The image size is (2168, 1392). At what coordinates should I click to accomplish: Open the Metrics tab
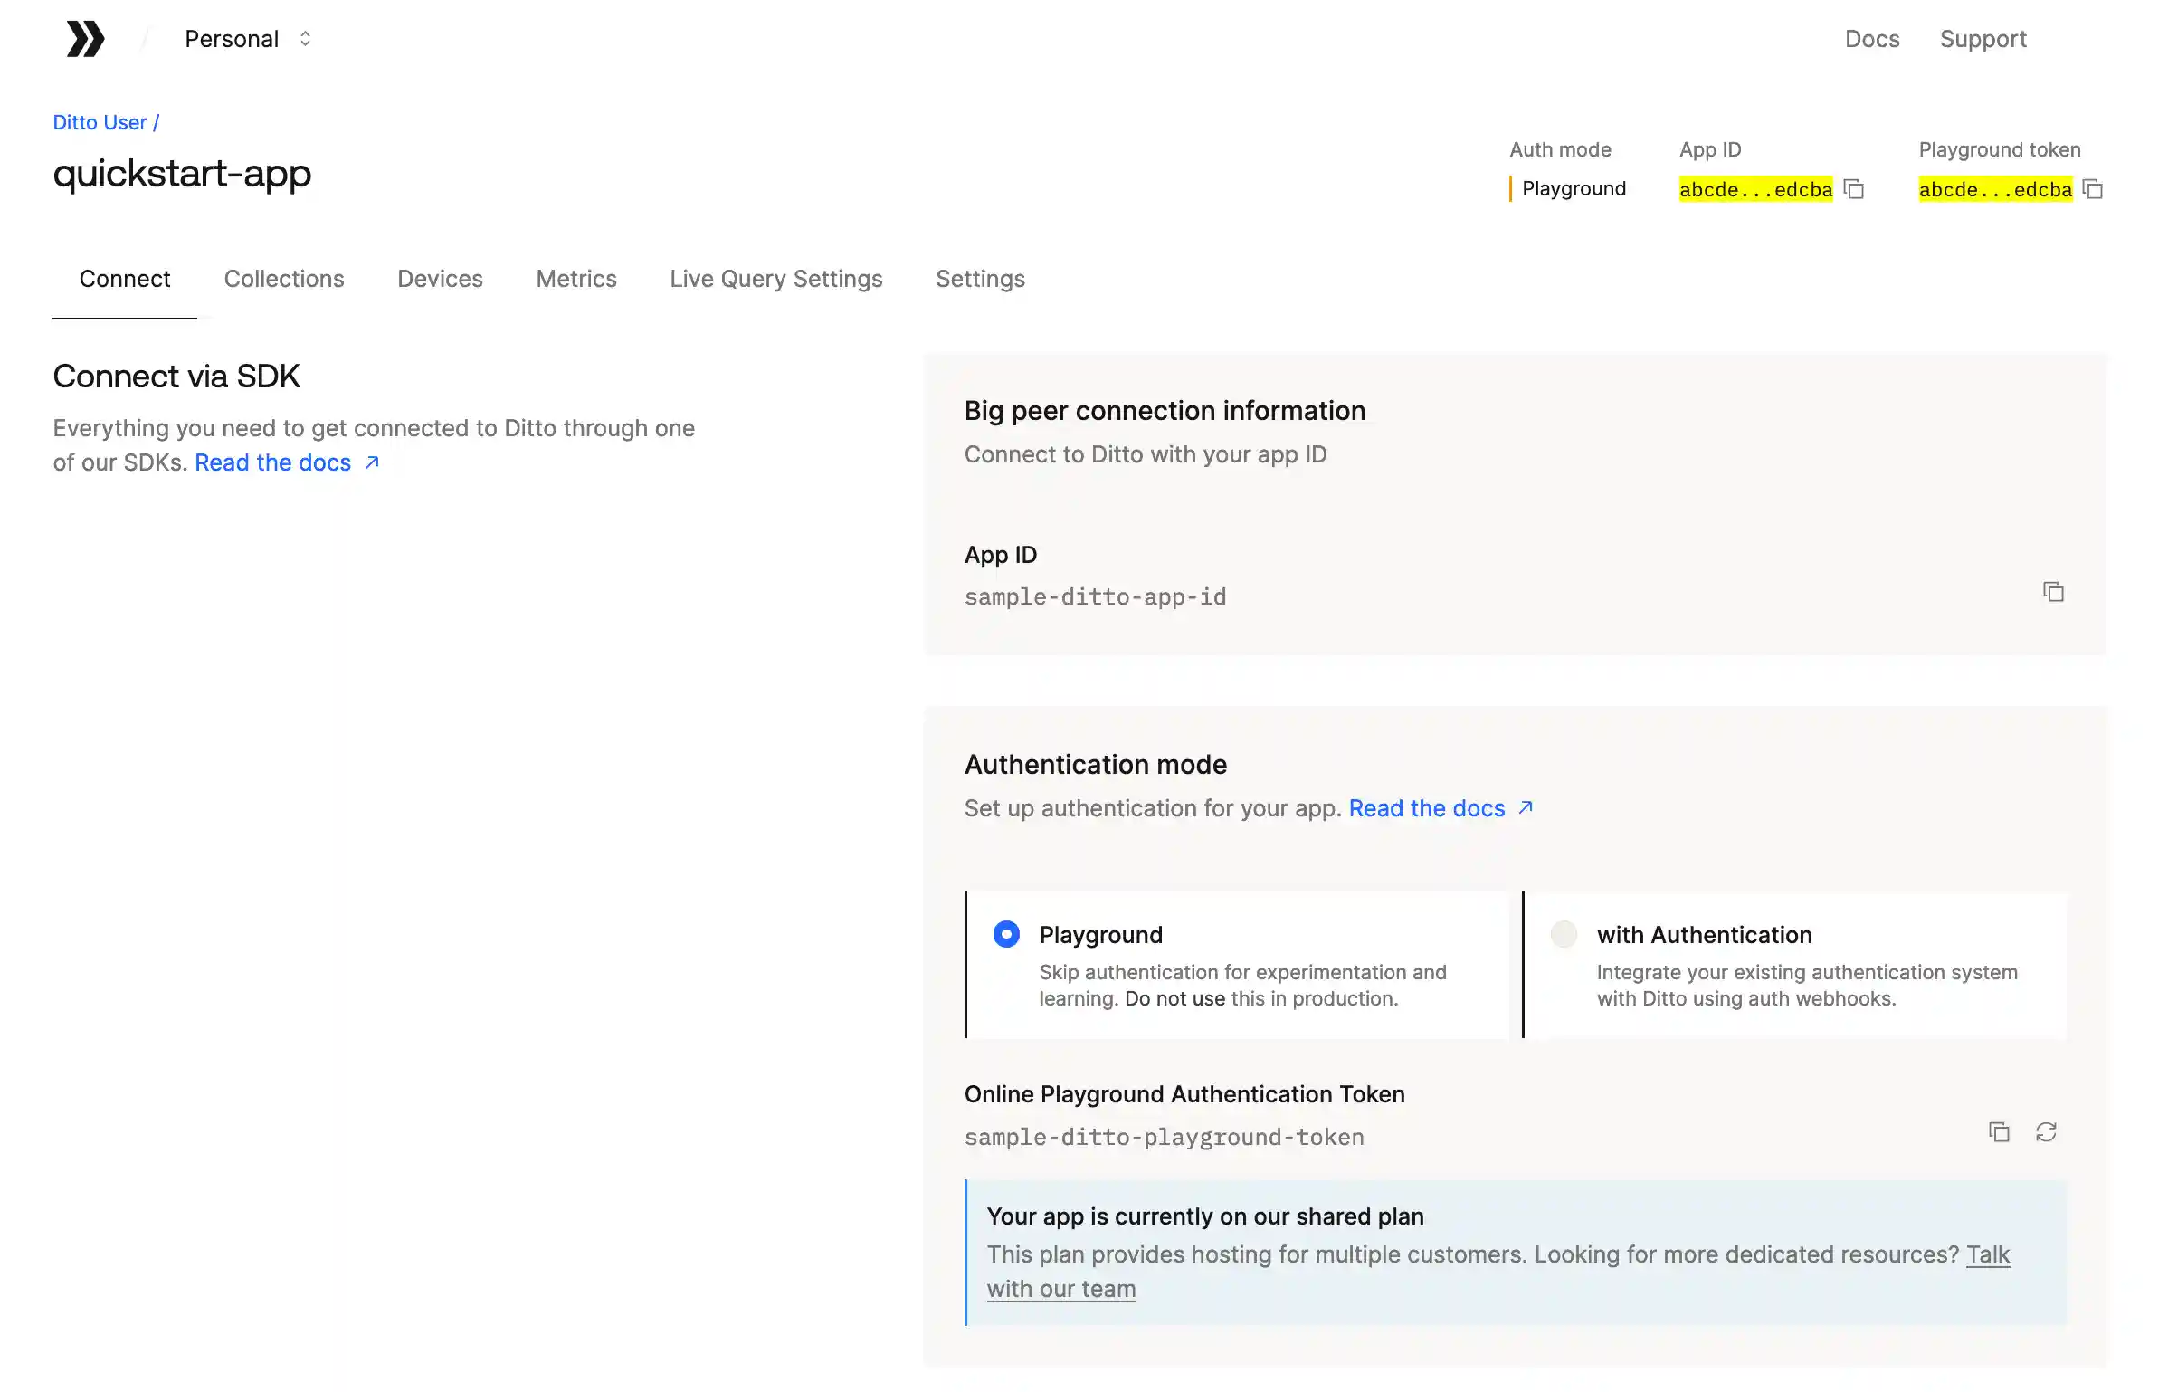(x=575, y=279)
